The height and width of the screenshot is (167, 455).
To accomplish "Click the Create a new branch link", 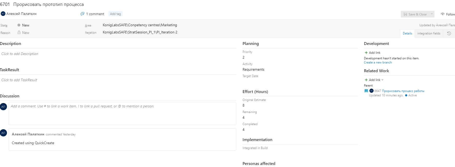I will coord(377,62).
